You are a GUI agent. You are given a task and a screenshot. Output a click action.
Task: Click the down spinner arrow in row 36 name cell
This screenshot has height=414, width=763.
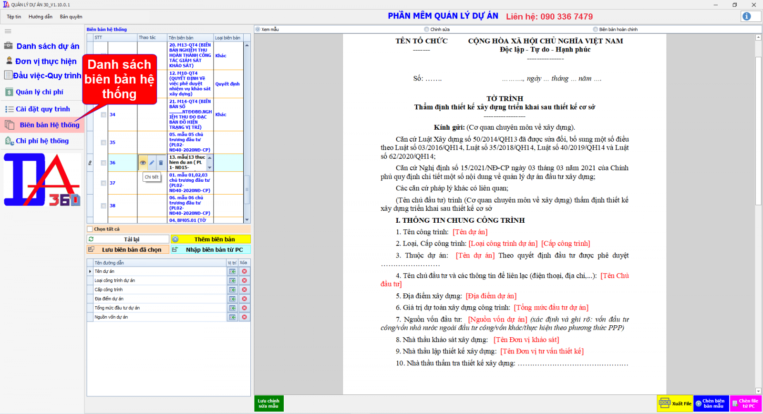pyautogui.click(x=209, y=167)
